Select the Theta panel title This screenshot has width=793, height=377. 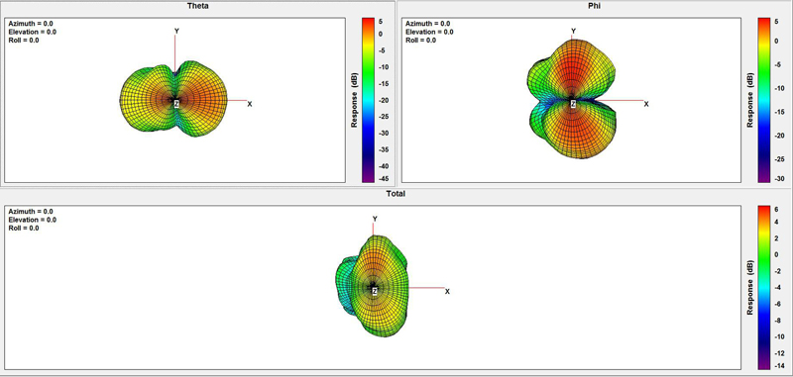[x=197, y=6]
